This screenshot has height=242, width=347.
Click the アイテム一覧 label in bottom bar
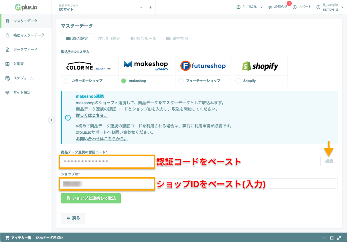click(x=21, y=238)
